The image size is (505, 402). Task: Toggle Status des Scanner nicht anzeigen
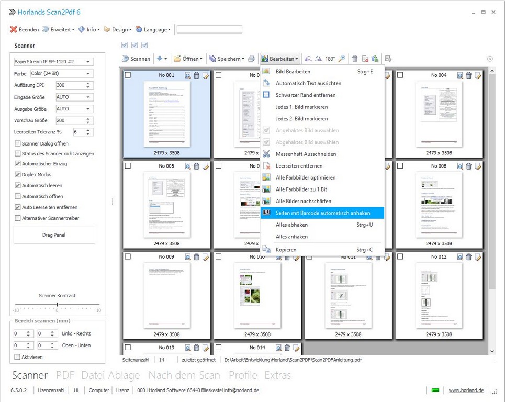click(18, 154)
